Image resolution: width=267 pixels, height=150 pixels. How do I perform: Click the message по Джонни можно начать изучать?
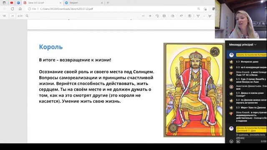point(251,101)
